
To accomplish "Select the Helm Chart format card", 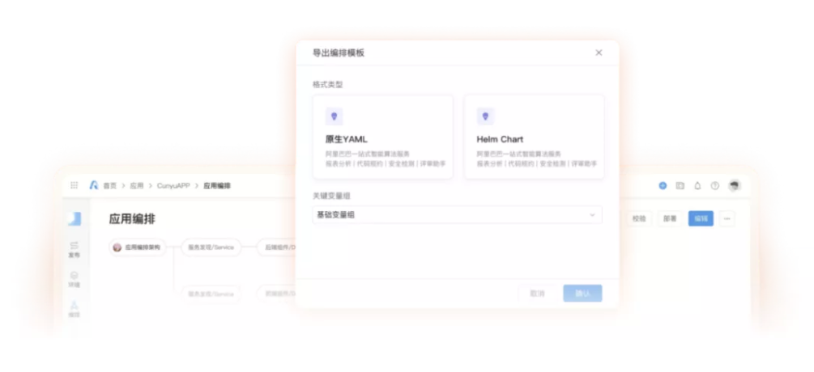I will 535,137.
